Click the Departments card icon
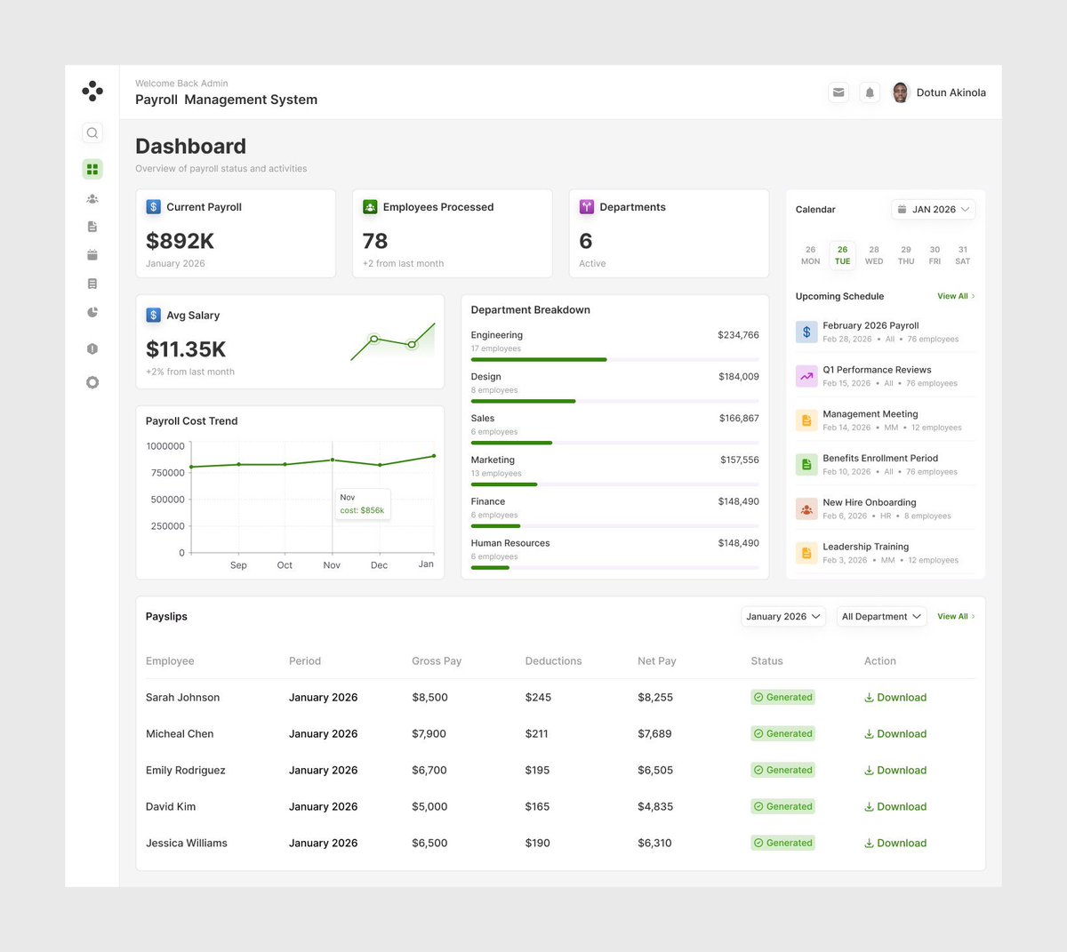1067x952 pixels. coord(587,207)
